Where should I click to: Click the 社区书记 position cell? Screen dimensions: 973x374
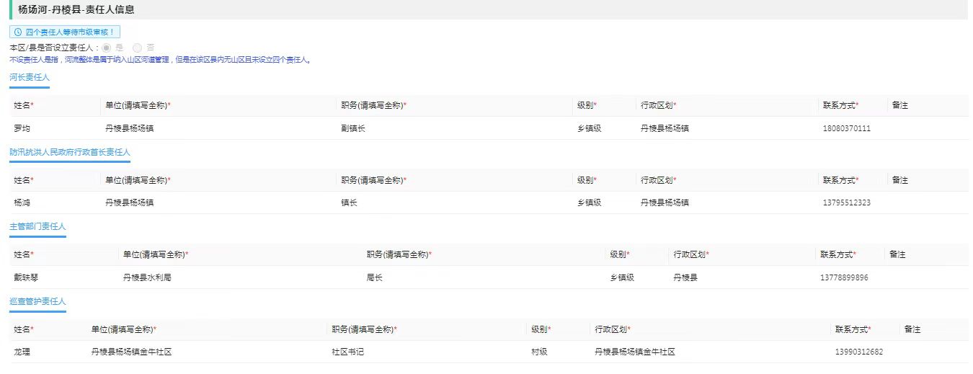click(x=347, y=352)
